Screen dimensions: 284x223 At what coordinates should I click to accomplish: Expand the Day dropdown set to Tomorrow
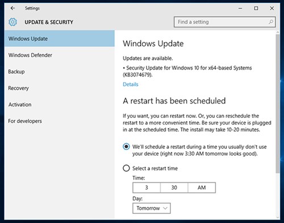tap(152, 208)
